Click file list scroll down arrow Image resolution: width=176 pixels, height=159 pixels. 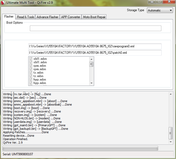point(91,83)
